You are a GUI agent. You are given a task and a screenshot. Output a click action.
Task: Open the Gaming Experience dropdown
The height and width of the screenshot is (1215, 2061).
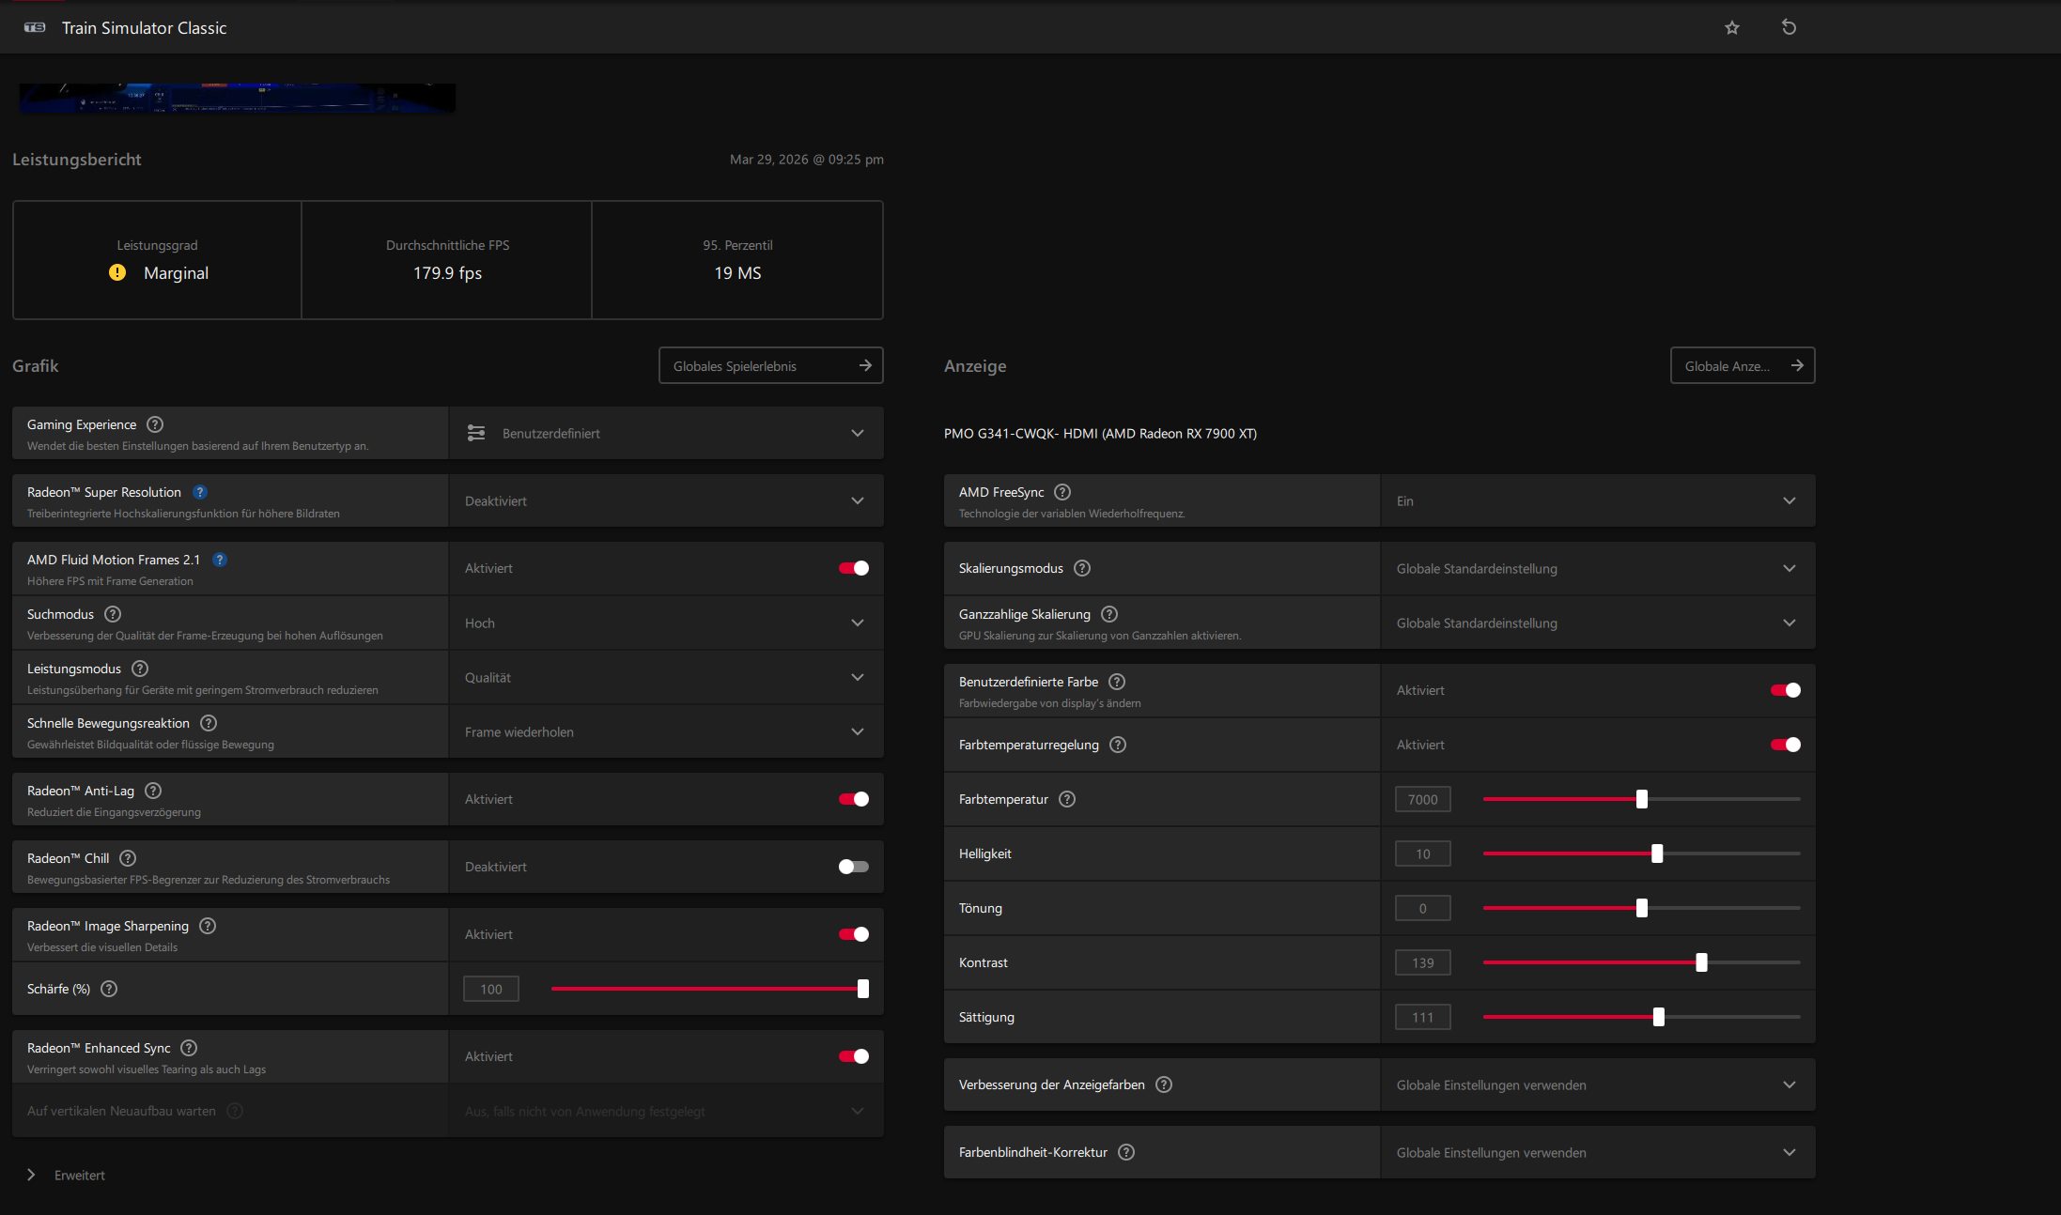point(666,433)
